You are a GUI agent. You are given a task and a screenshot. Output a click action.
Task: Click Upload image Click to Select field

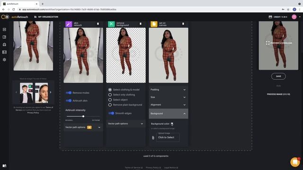click(x=168, y=137)
